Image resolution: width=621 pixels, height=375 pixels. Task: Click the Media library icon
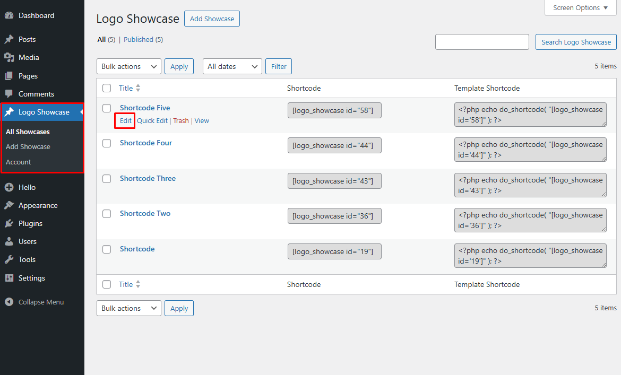[x=9, y=57]
